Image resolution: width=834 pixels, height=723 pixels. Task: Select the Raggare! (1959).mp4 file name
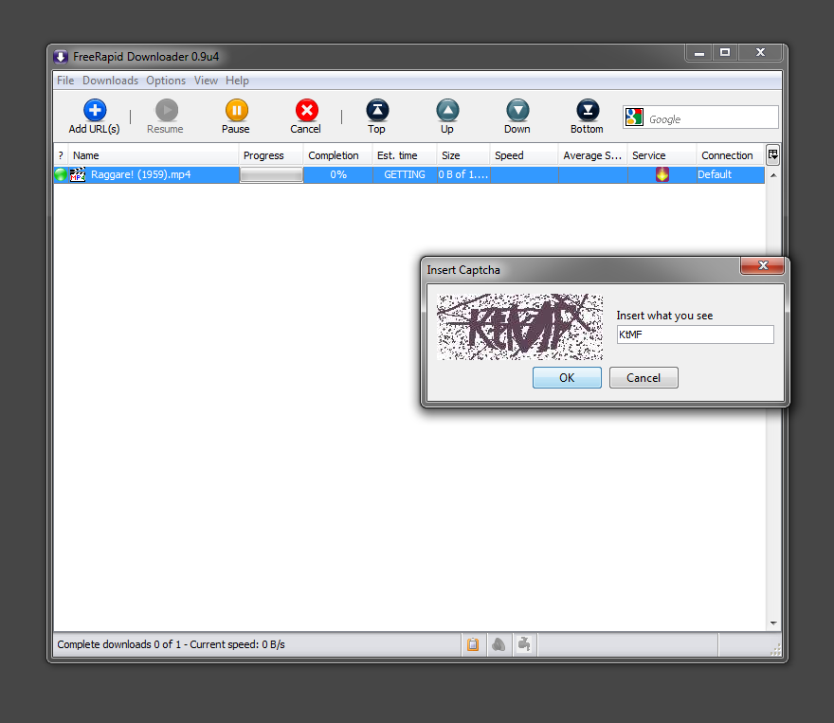click(x=141, y=174)
